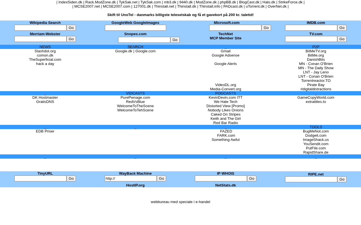Screen dimensions: 361x225
Task: Open the comon.dk news link
Action: pyautogui.click(x=45, y=55)
